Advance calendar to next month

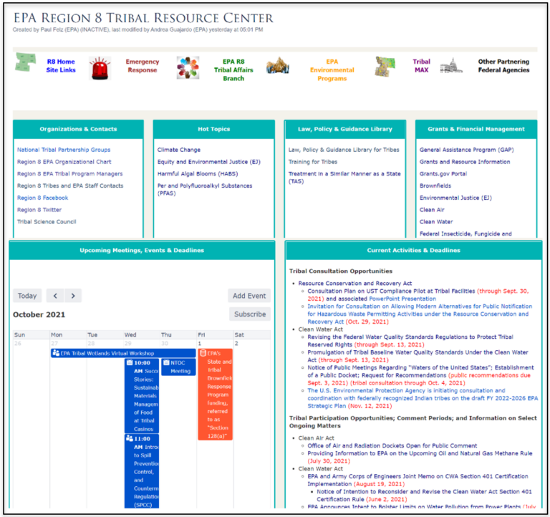coord(72,296)
